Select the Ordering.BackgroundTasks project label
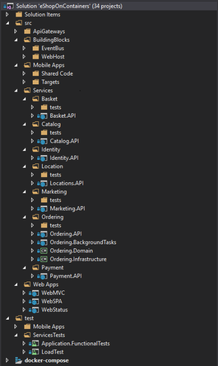218x366 pixels. [83, 242]
